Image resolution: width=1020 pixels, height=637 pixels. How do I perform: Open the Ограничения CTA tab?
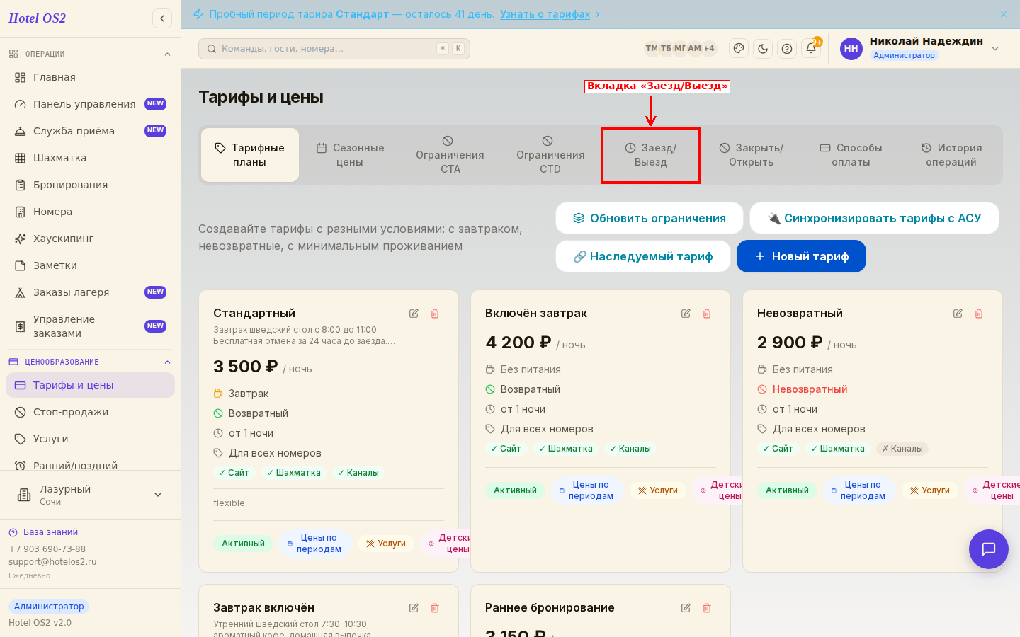[450, 155]
